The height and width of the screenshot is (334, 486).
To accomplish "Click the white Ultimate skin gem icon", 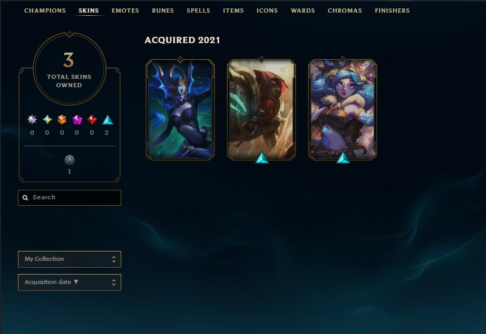I will (x=32, y=119).
